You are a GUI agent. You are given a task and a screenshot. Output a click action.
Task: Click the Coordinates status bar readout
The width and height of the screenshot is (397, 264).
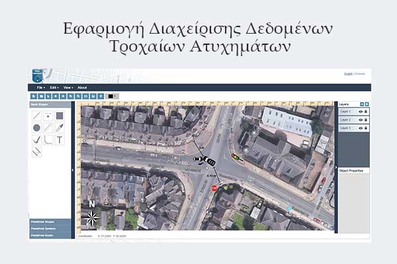[x=102, y=236]
